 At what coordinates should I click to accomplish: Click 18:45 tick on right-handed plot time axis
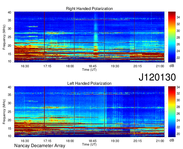pyautogui.click(x=92, y=66)
